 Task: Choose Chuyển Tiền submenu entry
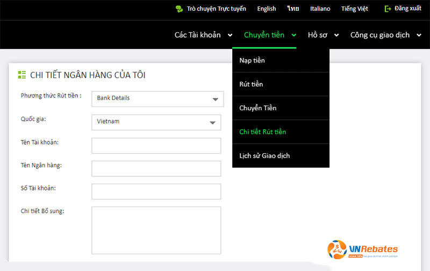(281, 108)
